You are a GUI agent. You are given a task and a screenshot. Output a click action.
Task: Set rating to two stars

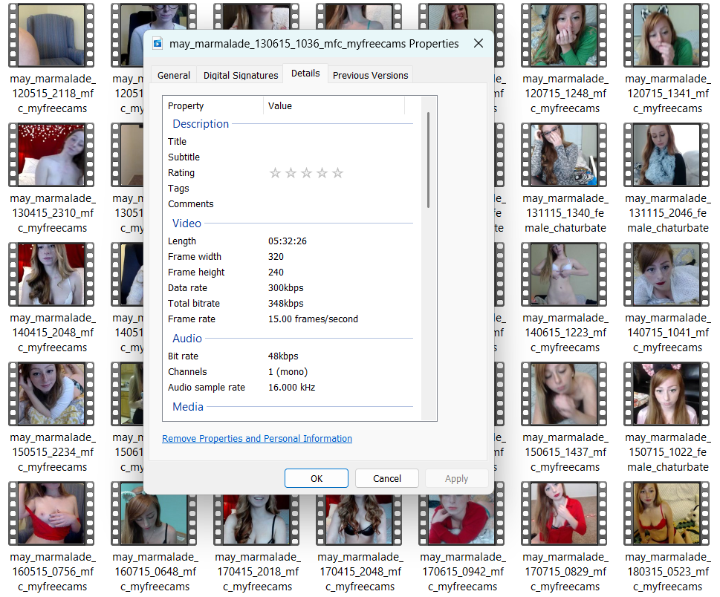pos(291,173)
